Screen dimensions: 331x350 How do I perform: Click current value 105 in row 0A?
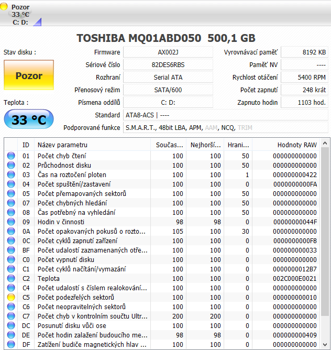tap(178, 231)
